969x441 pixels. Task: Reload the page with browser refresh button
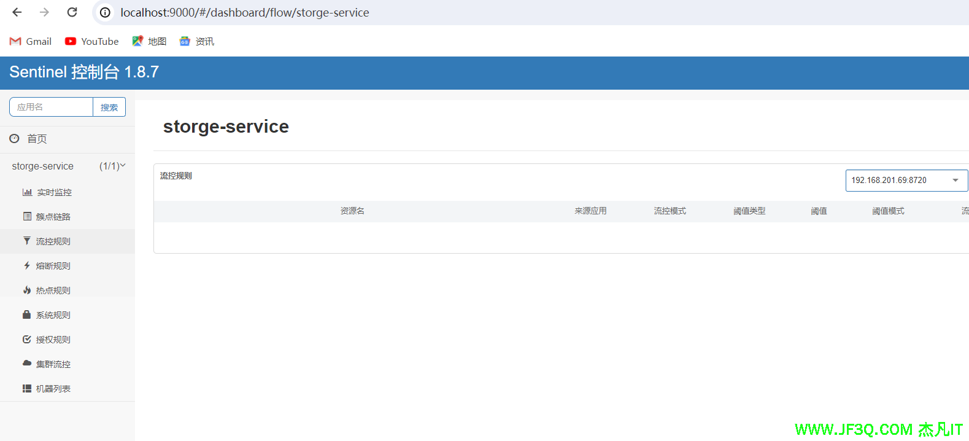point(72,12)
